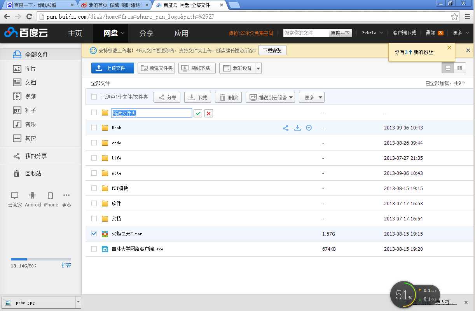
Task: Select the 视频 (Videos) sidebar category
Action: [x=27, y=96]
